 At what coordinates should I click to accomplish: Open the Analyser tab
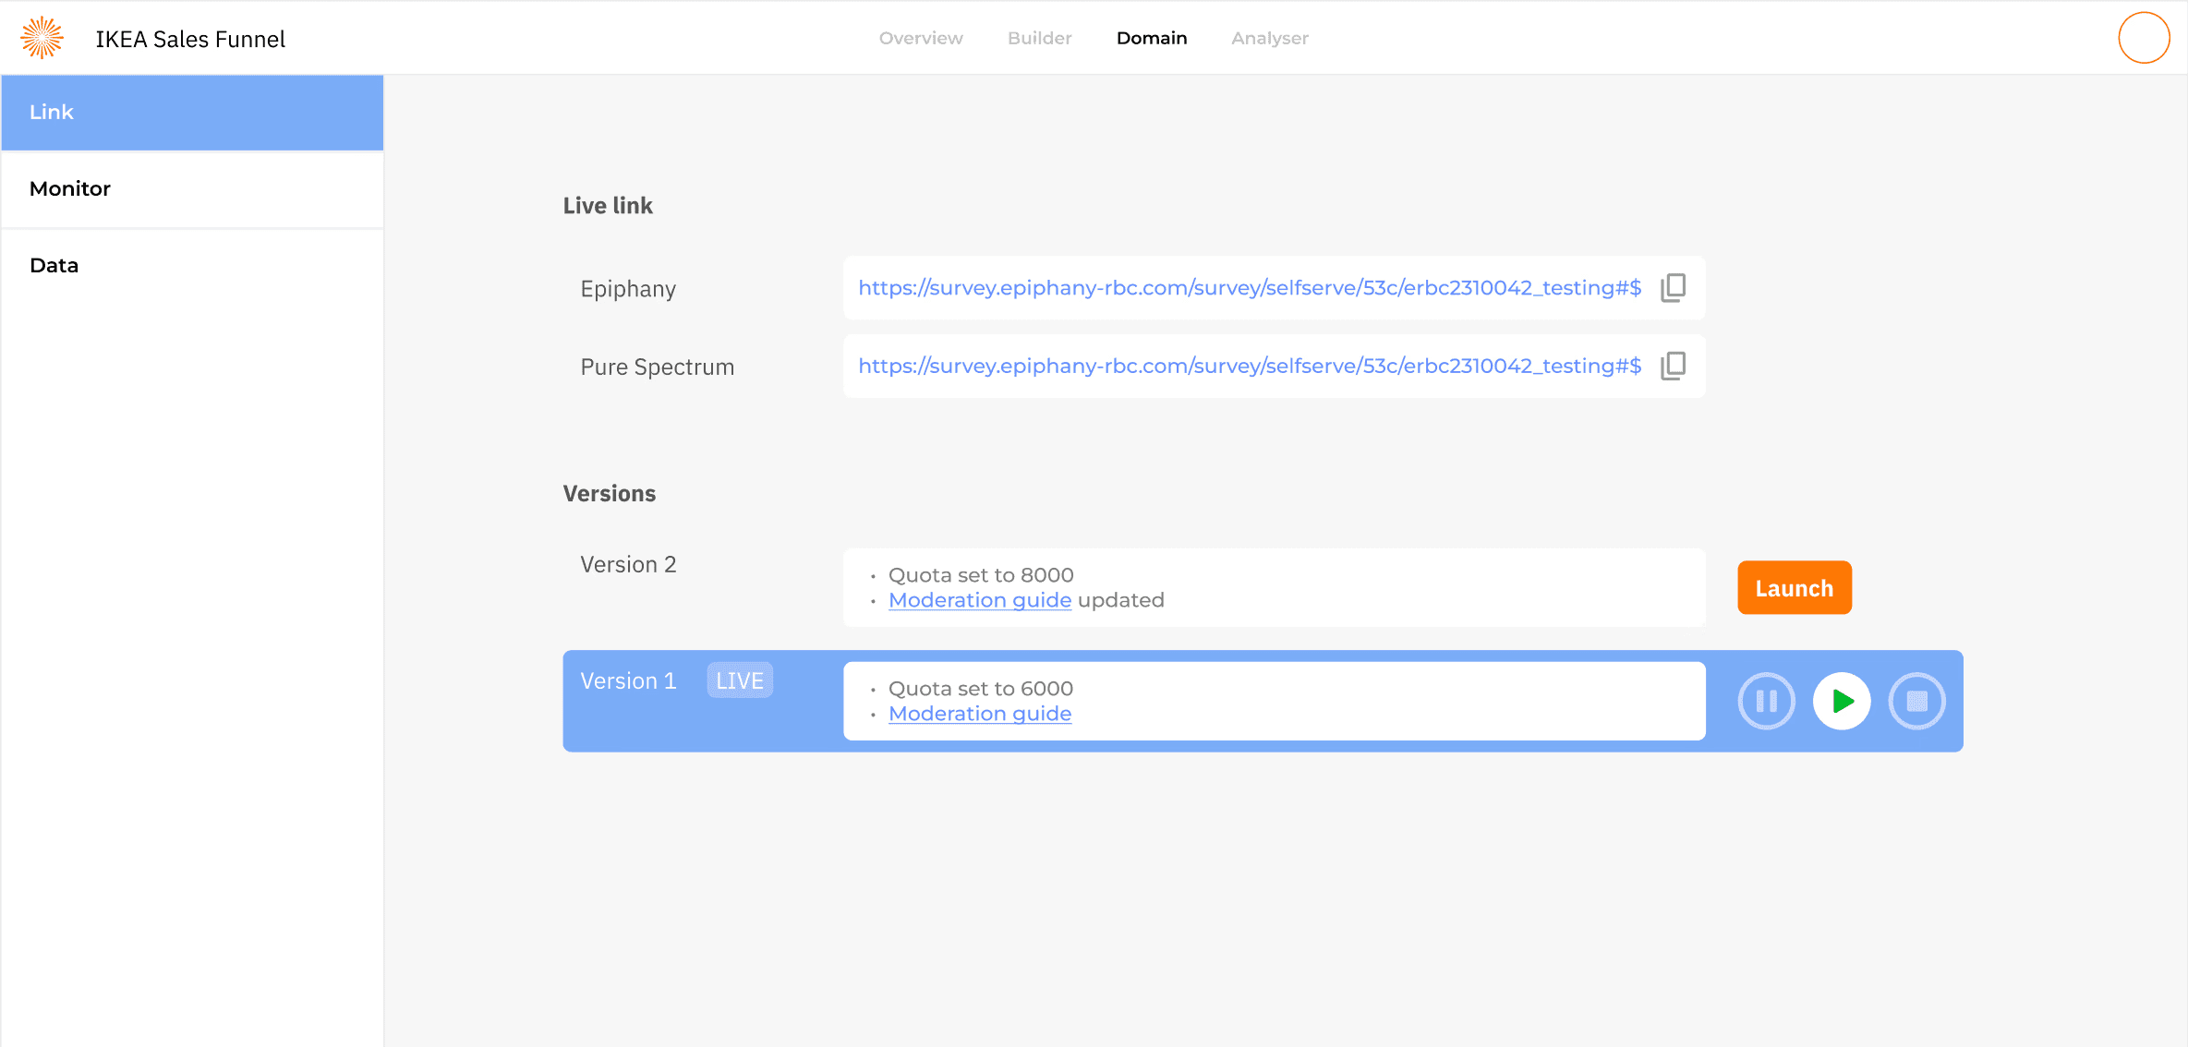[1269, 38]
